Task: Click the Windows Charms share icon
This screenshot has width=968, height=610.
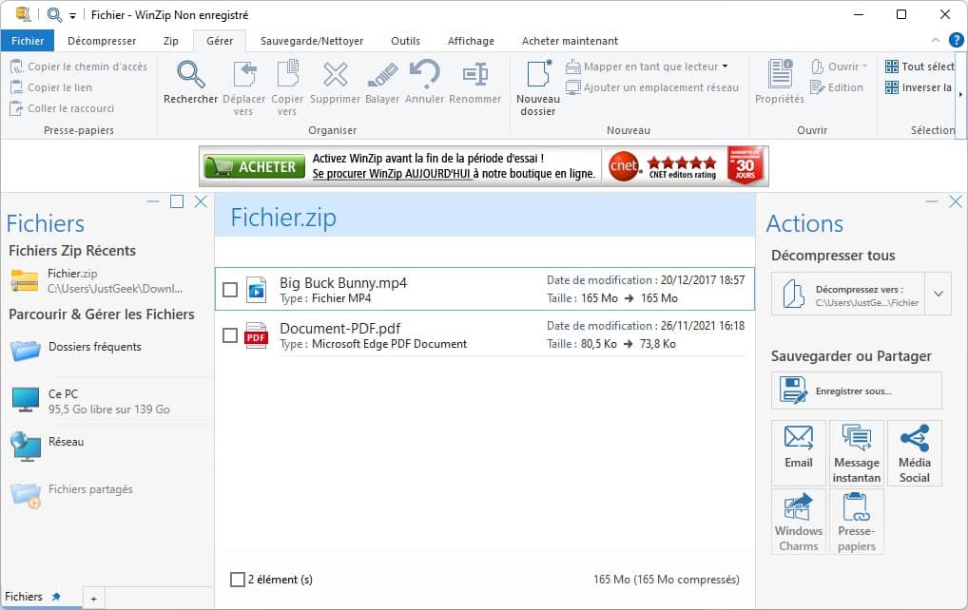Action: (x=798, y=522)
